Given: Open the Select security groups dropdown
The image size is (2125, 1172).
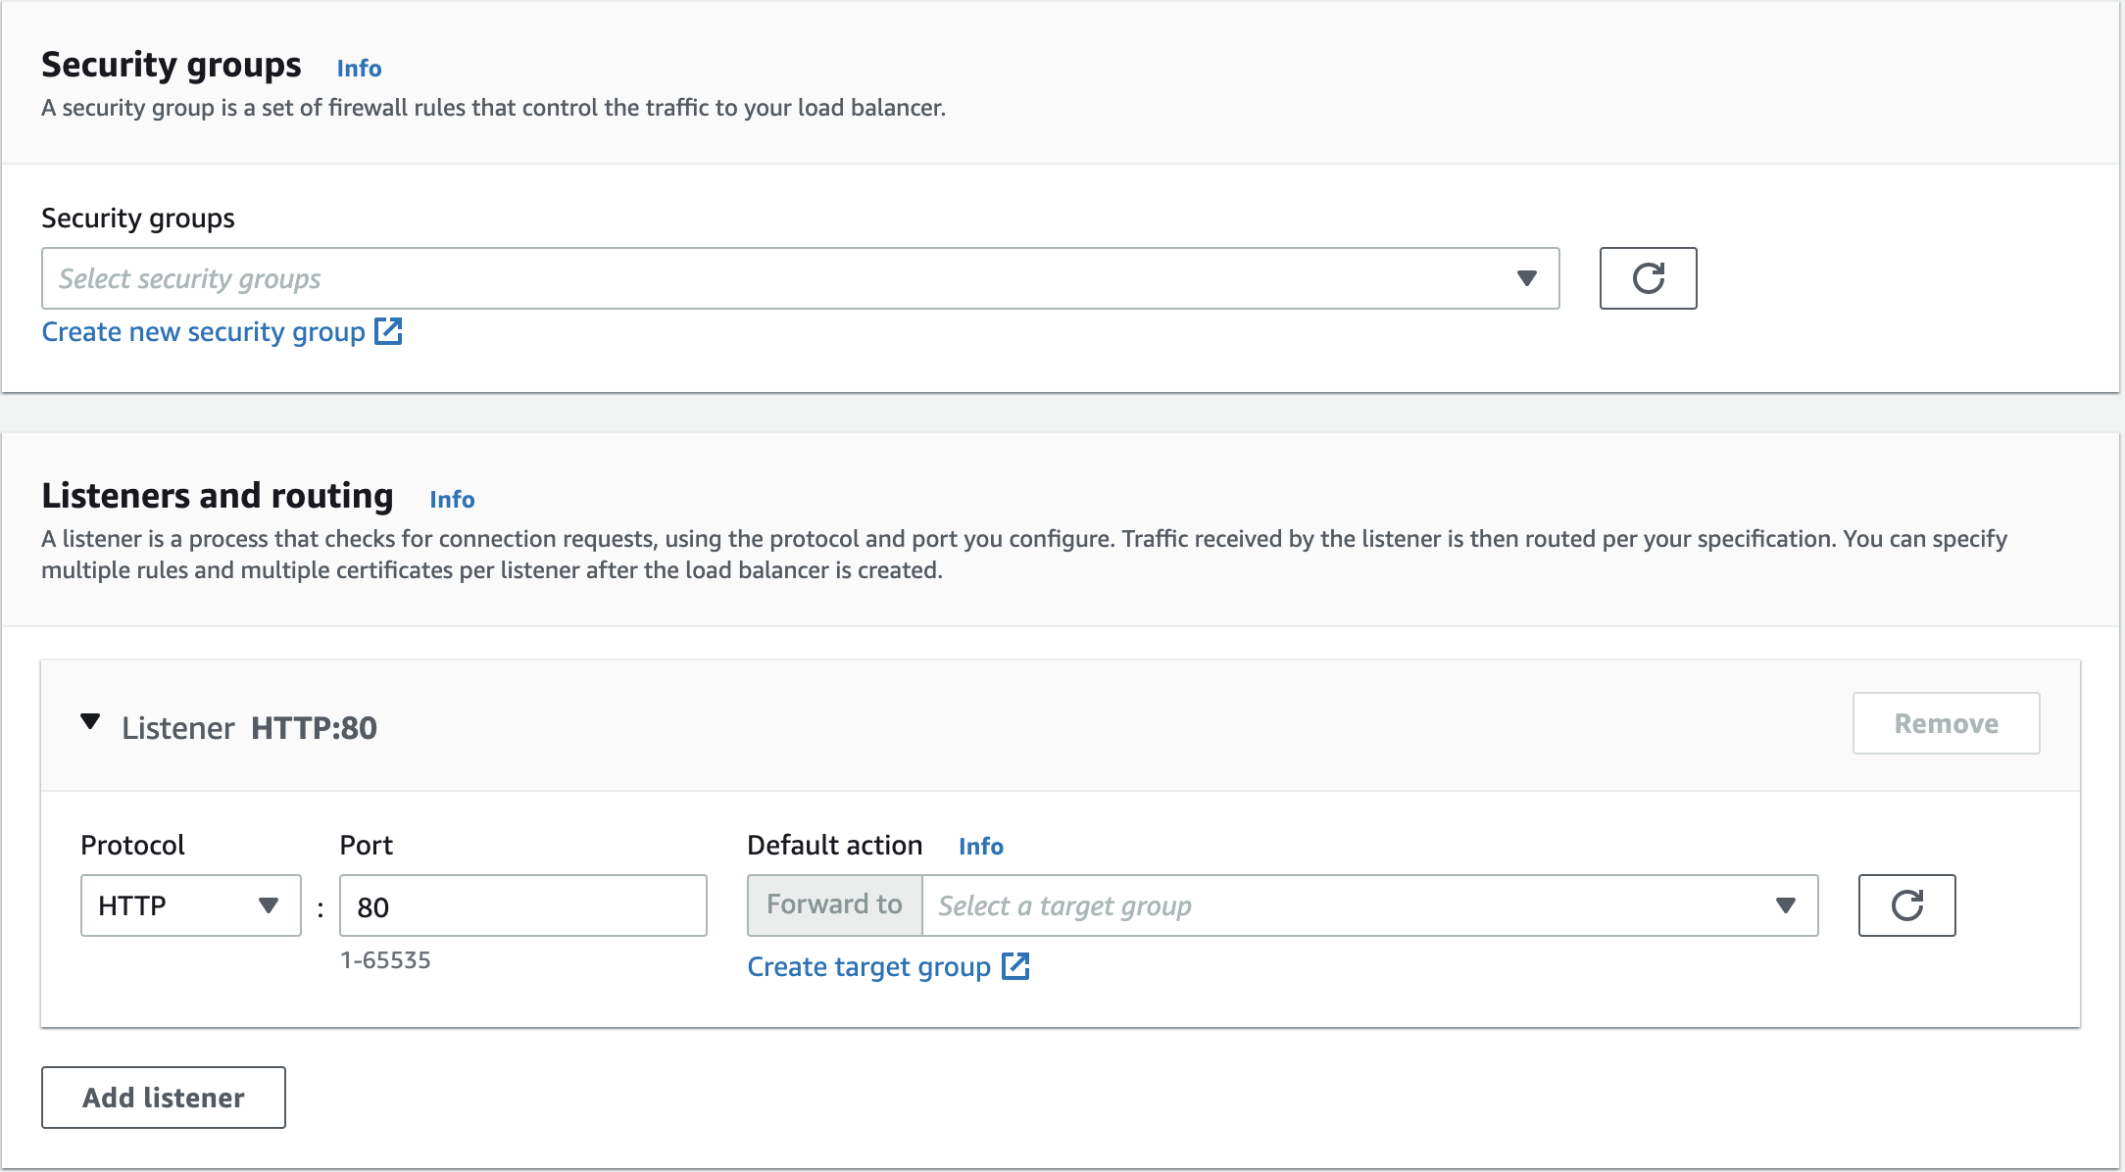Looking at the screenshot, I should click(x=784, y=278).
